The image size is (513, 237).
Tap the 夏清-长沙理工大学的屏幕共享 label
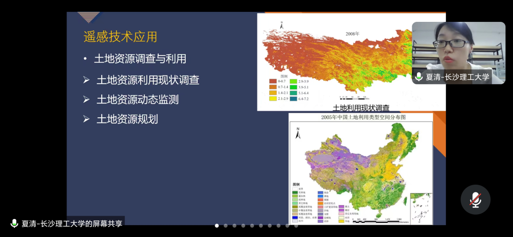point(72,223)
